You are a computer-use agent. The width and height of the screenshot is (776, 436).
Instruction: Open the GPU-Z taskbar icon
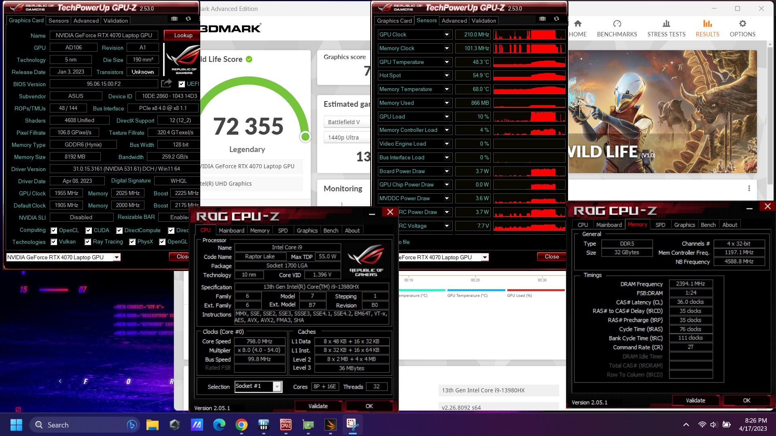[x=308, y=425]
